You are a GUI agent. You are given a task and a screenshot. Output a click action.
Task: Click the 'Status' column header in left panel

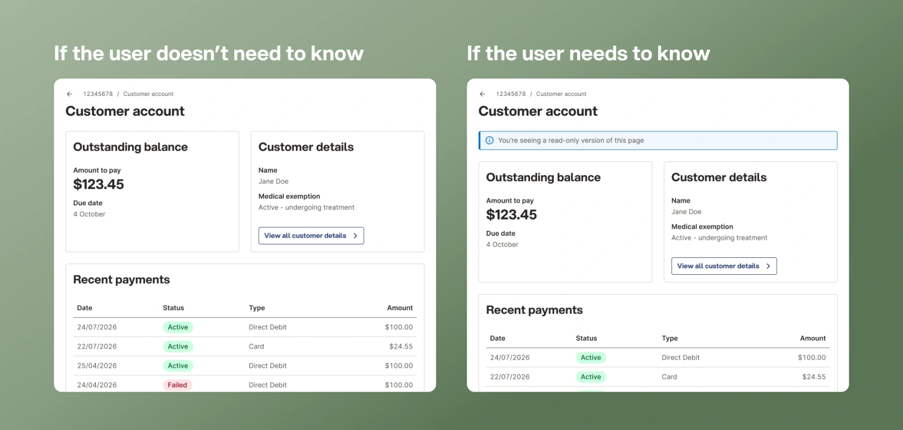pos(173,308)
